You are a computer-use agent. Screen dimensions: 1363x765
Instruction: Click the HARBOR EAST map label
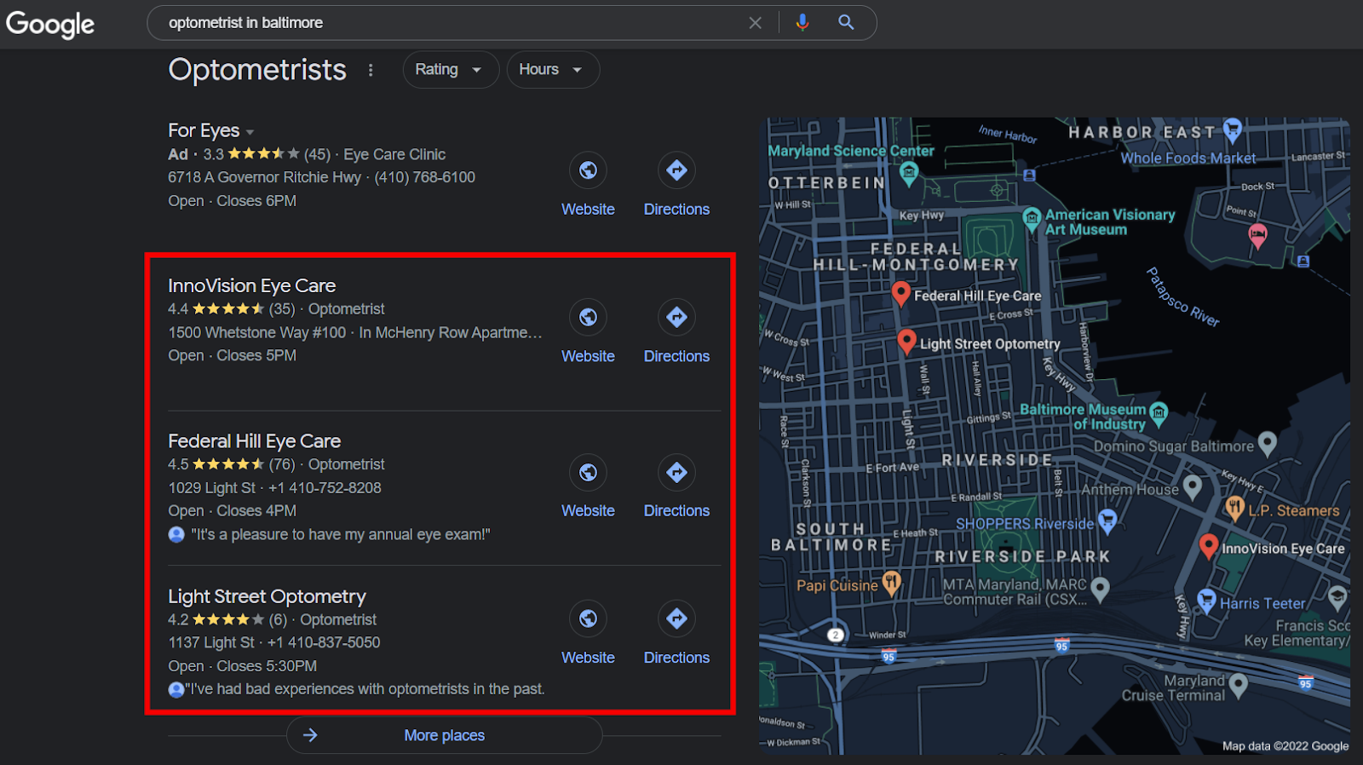tap(1142, 132)
